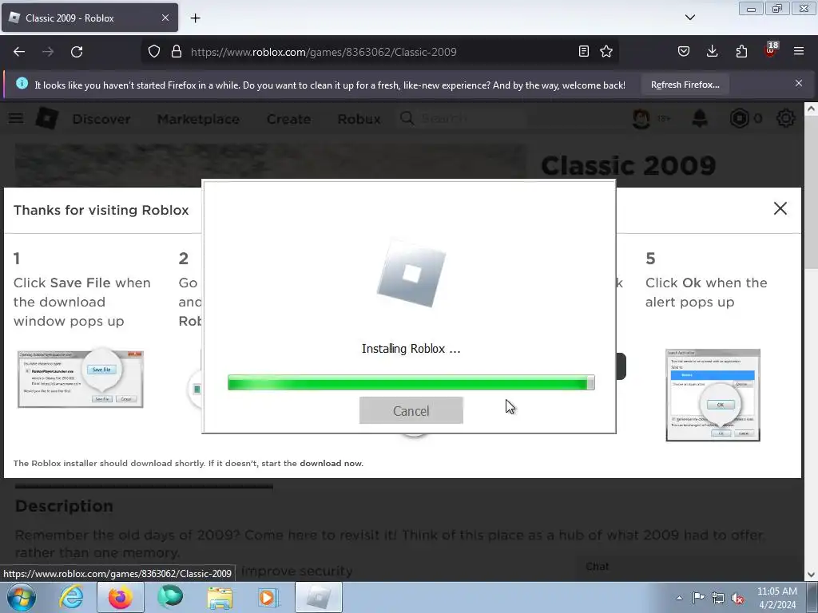The height and width of the screenshot is (613, 818).
Task: Open Robux balance icon
Action: tap(739, 119)
